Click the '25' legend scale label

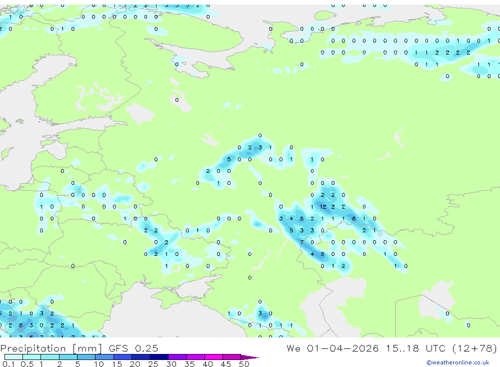click(x=153, y=364)
